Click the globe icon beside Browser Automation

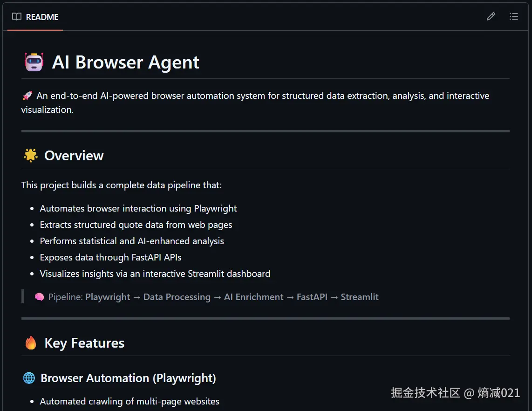pyautogui.click(x=29, y=378)
